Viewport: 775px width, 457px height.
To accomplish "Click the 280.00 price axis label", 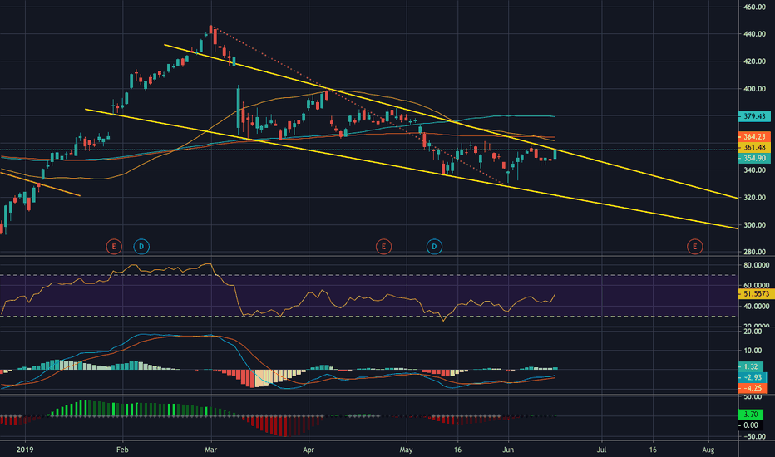I will pos(755,252).
